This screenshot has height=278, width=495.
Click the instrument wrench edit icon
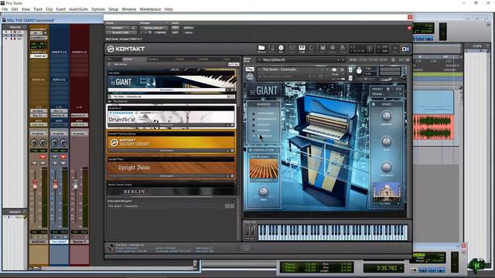click(x=250, y=69)
